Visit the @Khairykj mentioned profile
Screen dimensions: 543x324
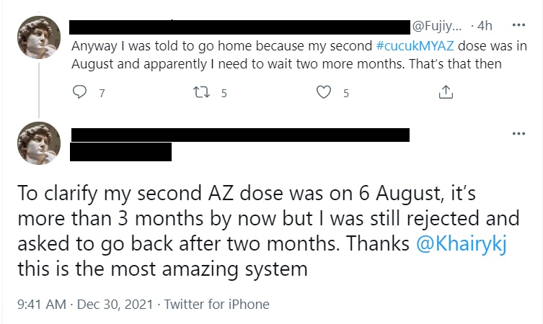tap(453, 244)
